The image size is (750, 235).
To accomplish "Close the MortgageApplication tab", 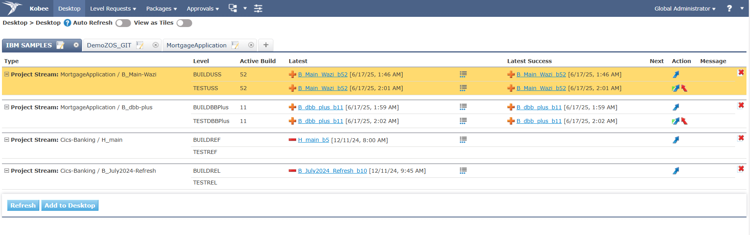I will pos(251,45).
